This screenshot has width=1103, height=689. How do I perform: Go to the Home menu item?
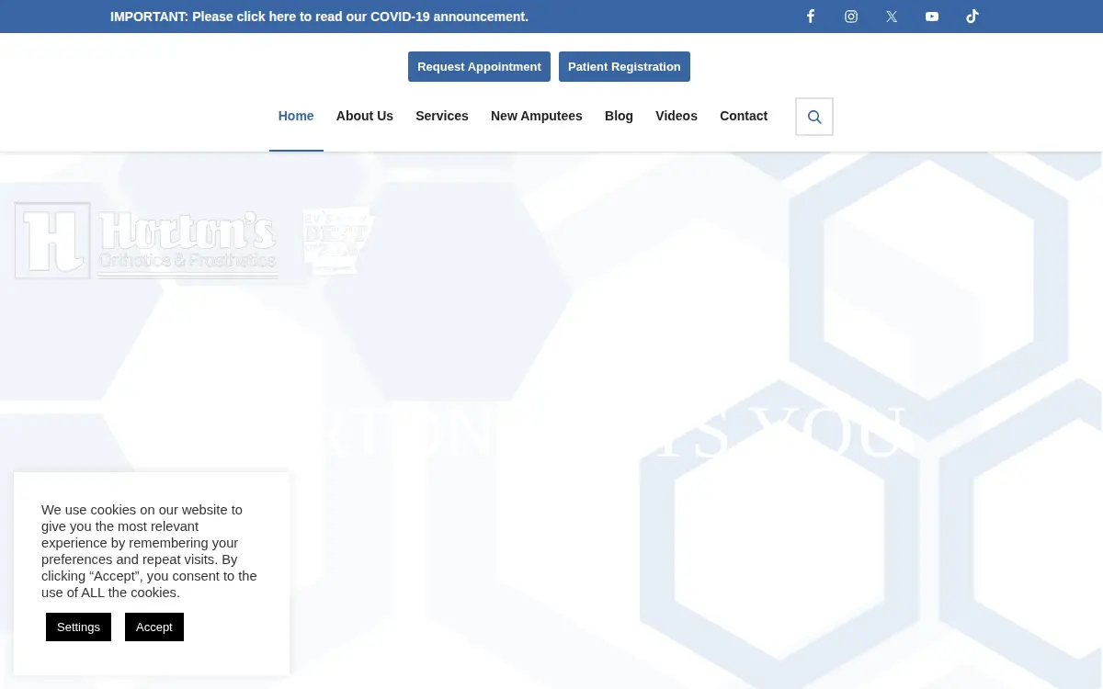[296, 116]
